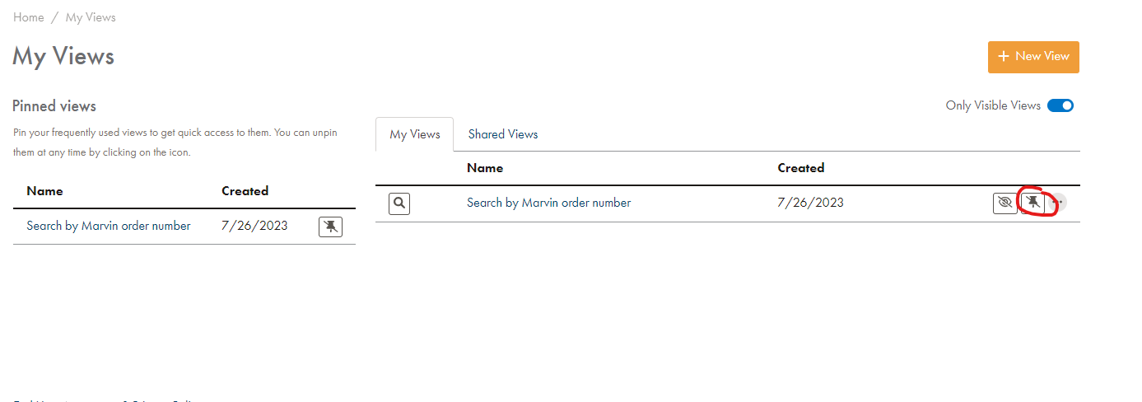Viewport: 1142px width, 402px height.
Task: Sort by the Name column in the tabbed table
Action: [485, 168]
